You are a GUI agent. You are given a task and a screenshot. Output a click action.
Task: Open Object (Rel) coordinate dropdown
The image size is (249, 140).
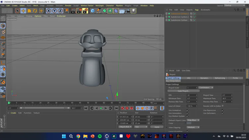point(125,127)
